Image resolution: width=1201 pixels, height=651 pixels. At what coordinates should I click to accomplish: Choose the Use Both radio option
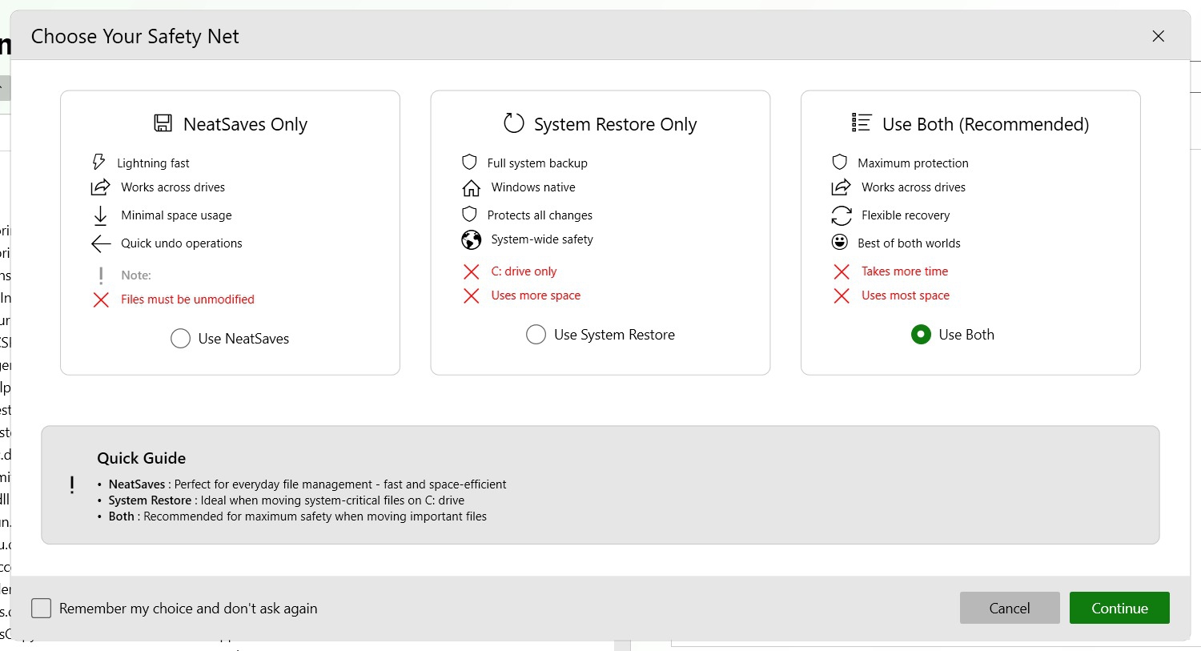pos(921,335)
